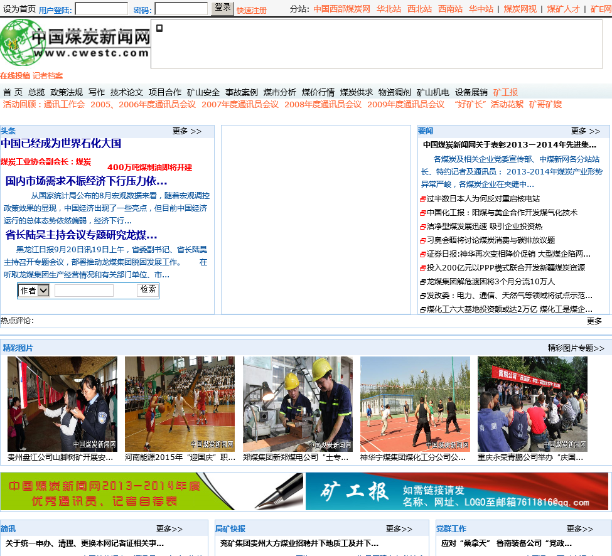This screenshot has width=612, height=556.
Task: Open 煤炭网视 link
Action: coord(520,9)
